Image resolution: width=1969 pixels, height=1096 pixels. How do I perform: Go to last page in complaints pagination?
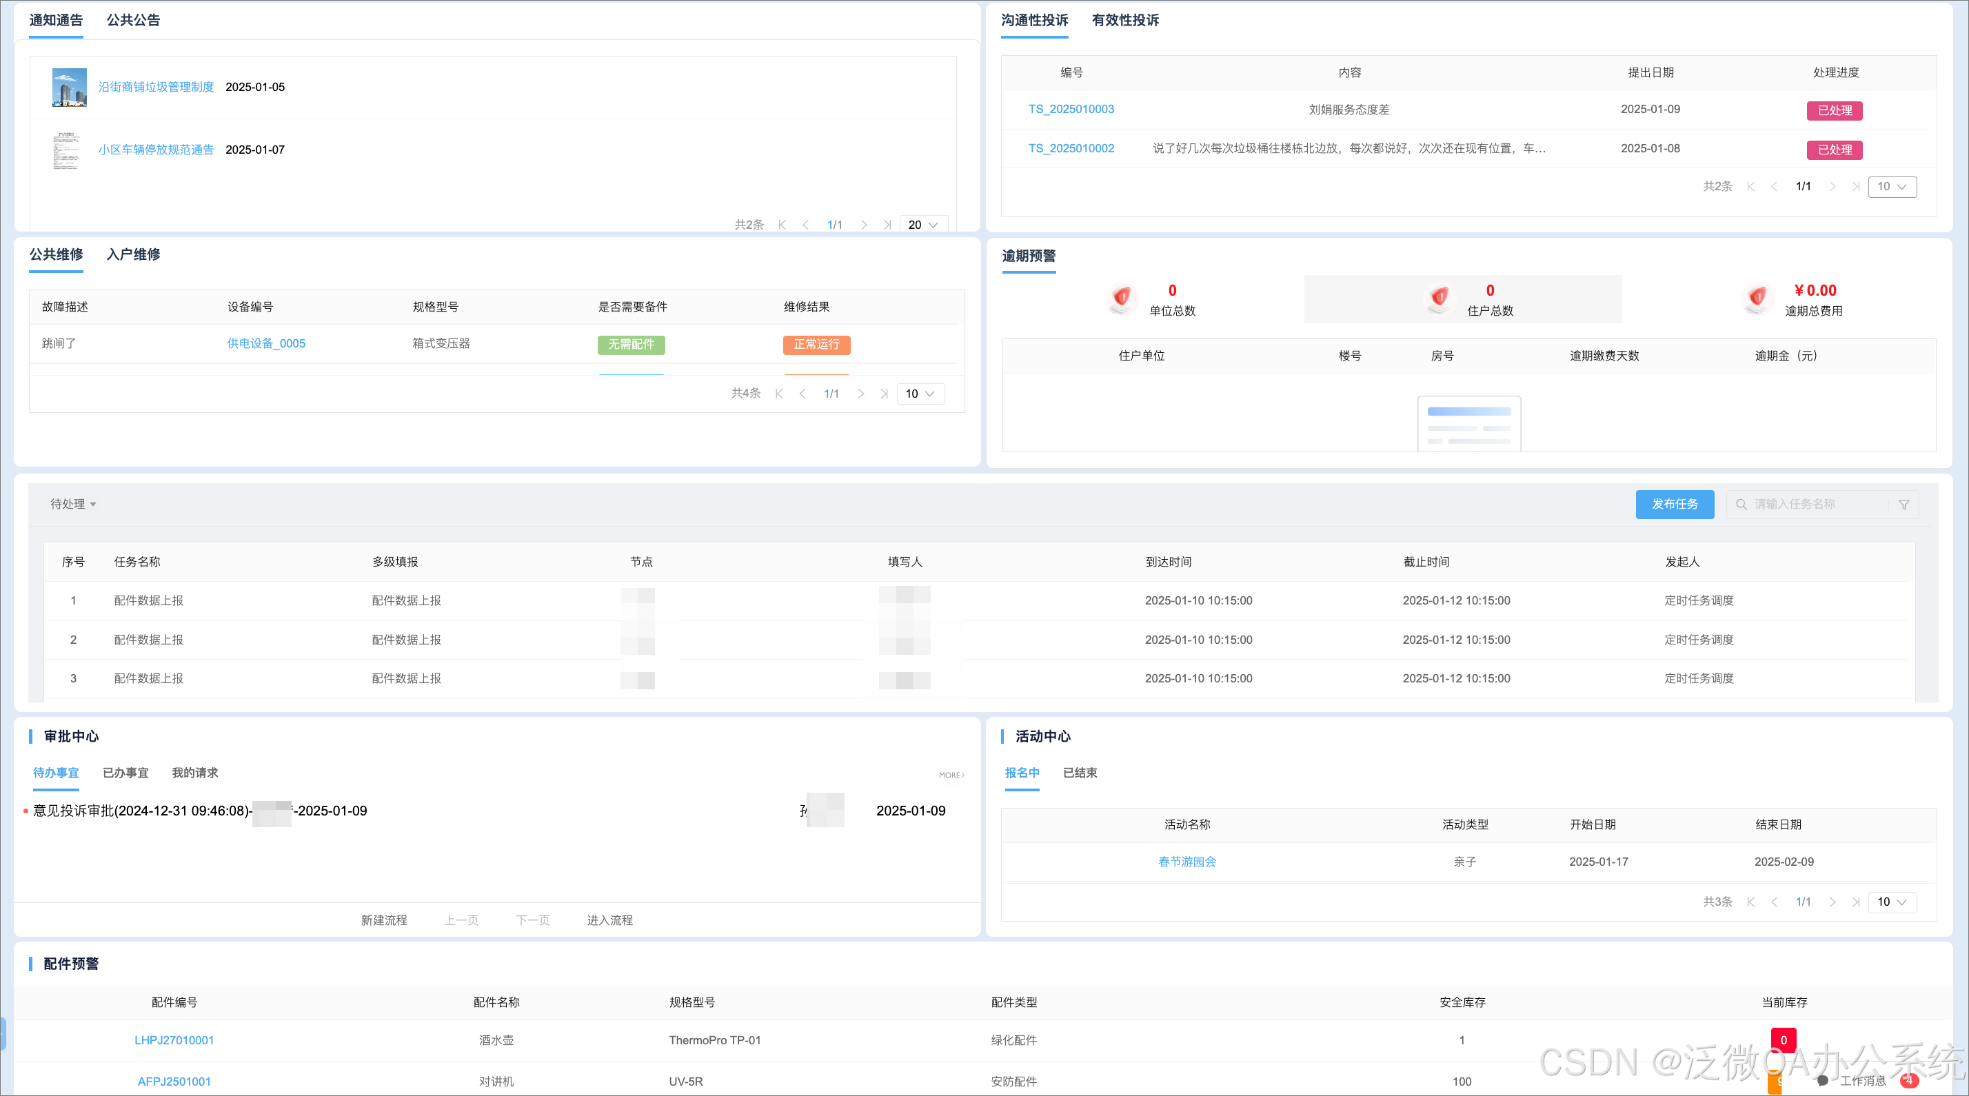pos(1856,187)
